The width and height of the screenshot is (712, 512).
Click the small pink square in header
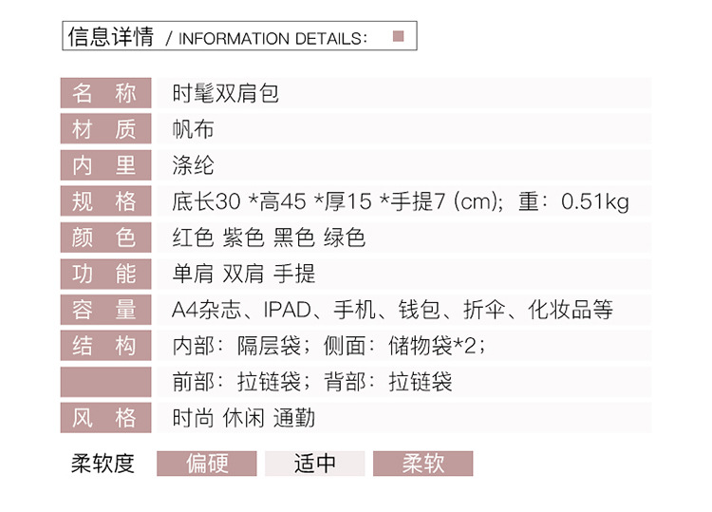click(x=399, y=37)
